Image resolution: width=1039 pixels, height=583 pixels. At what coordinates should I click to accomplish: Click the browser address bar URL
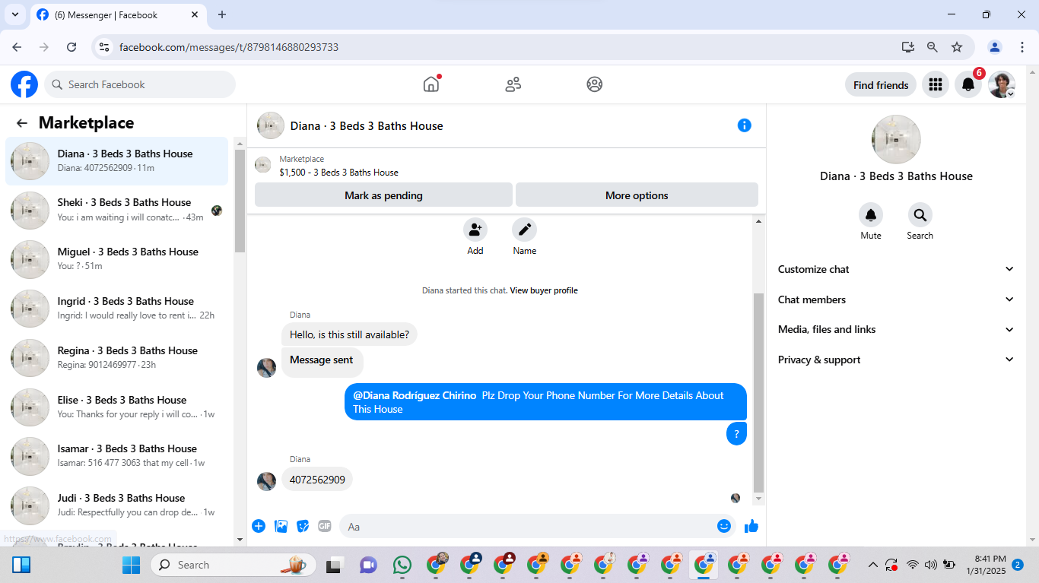pos(229,47)
